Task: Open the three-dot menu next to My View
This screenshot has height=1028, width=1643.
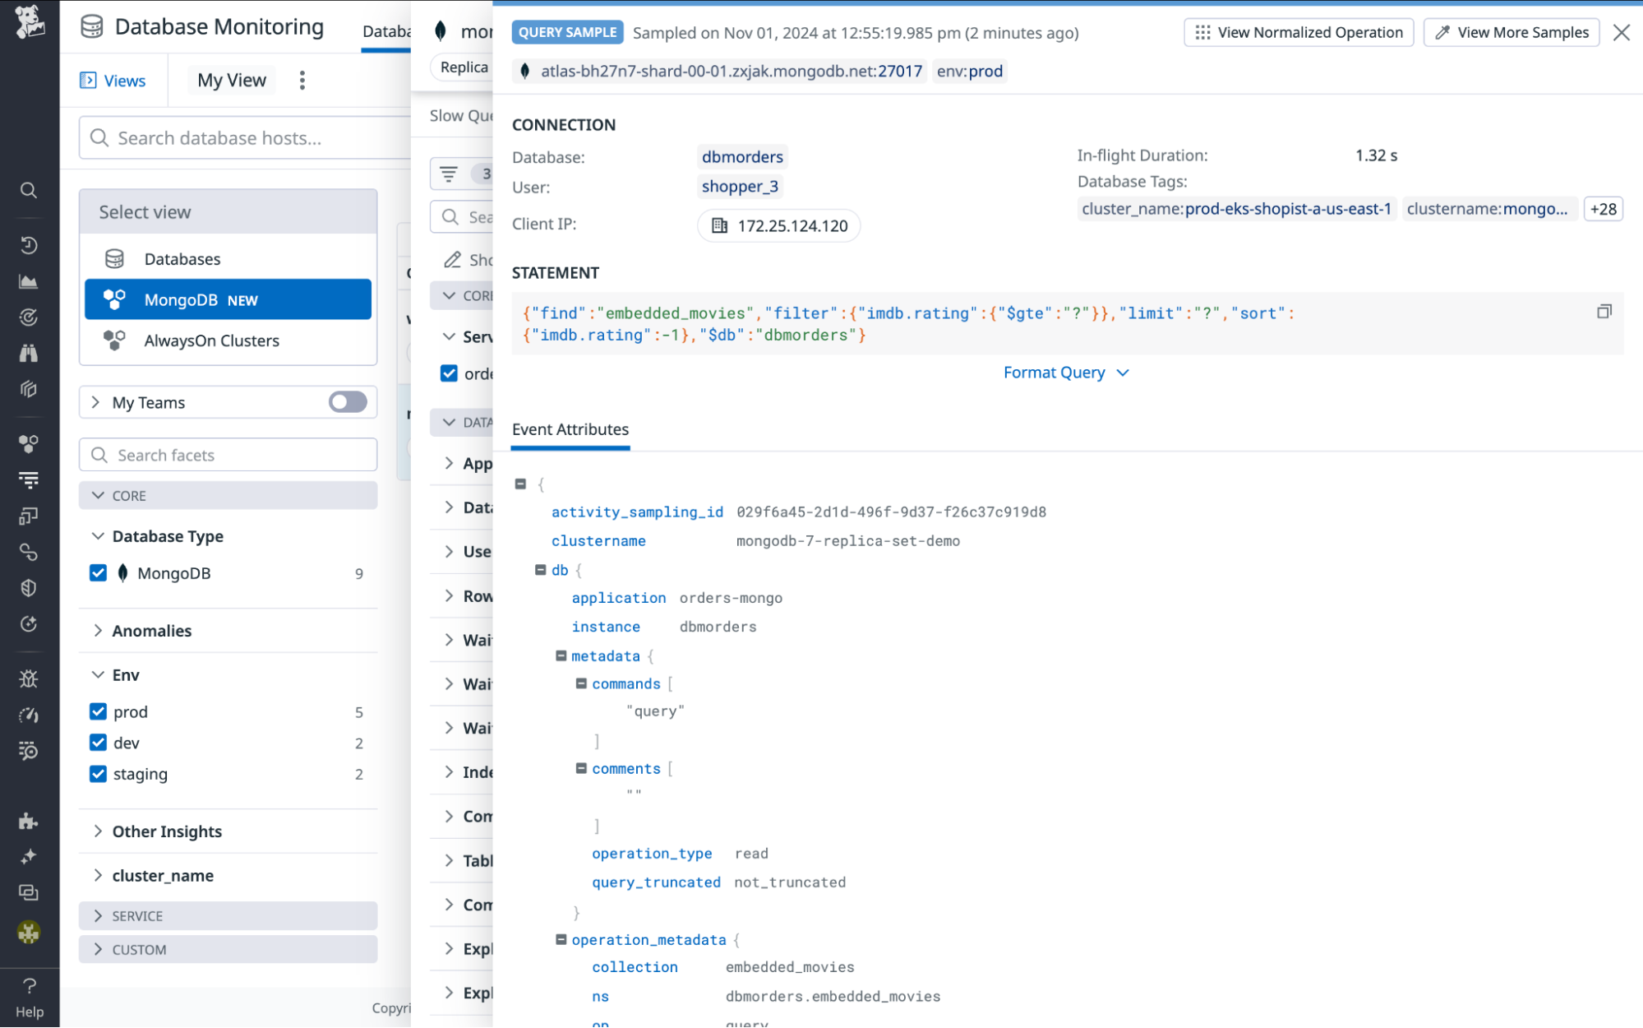Action: click(x=302, y=80)
